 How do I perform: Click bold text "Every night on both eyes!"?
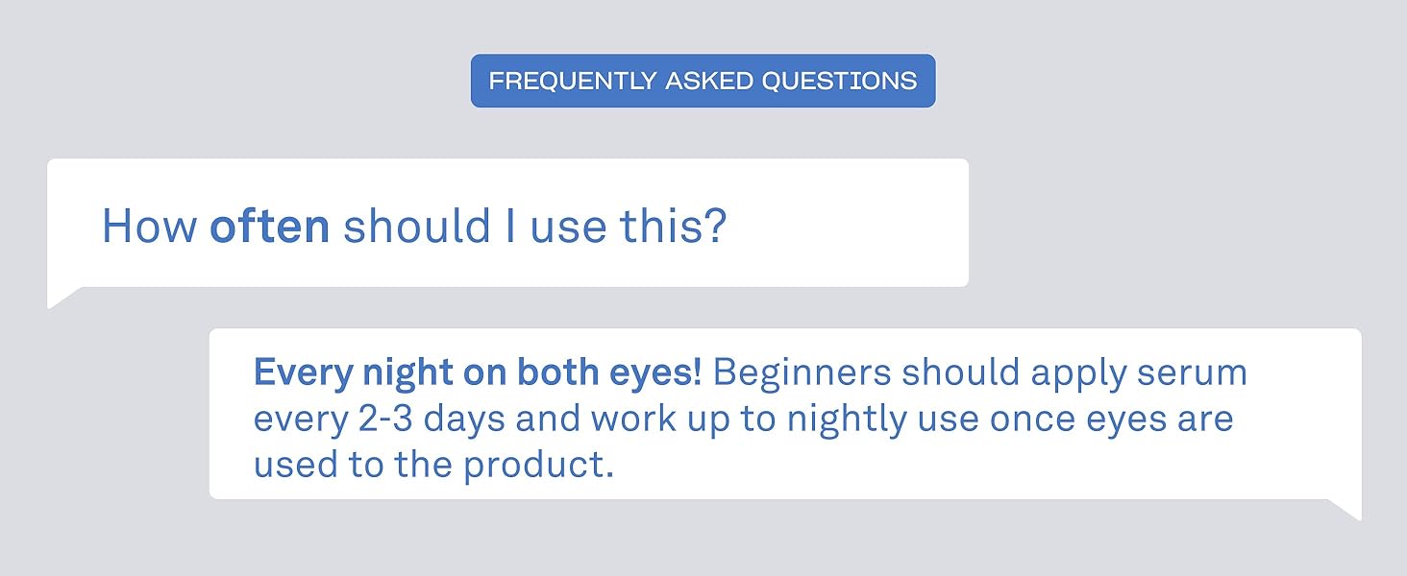pyautogui.click(x=478, y=373)
